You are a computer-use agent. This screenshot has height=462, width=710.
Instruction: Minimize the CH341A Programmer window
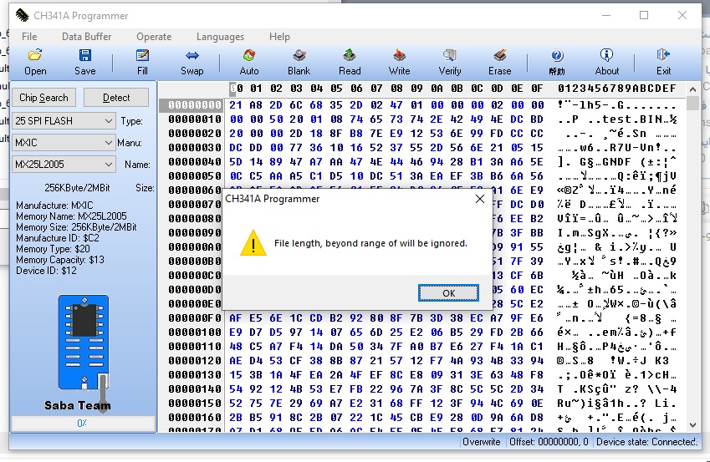tap(606, 15)
